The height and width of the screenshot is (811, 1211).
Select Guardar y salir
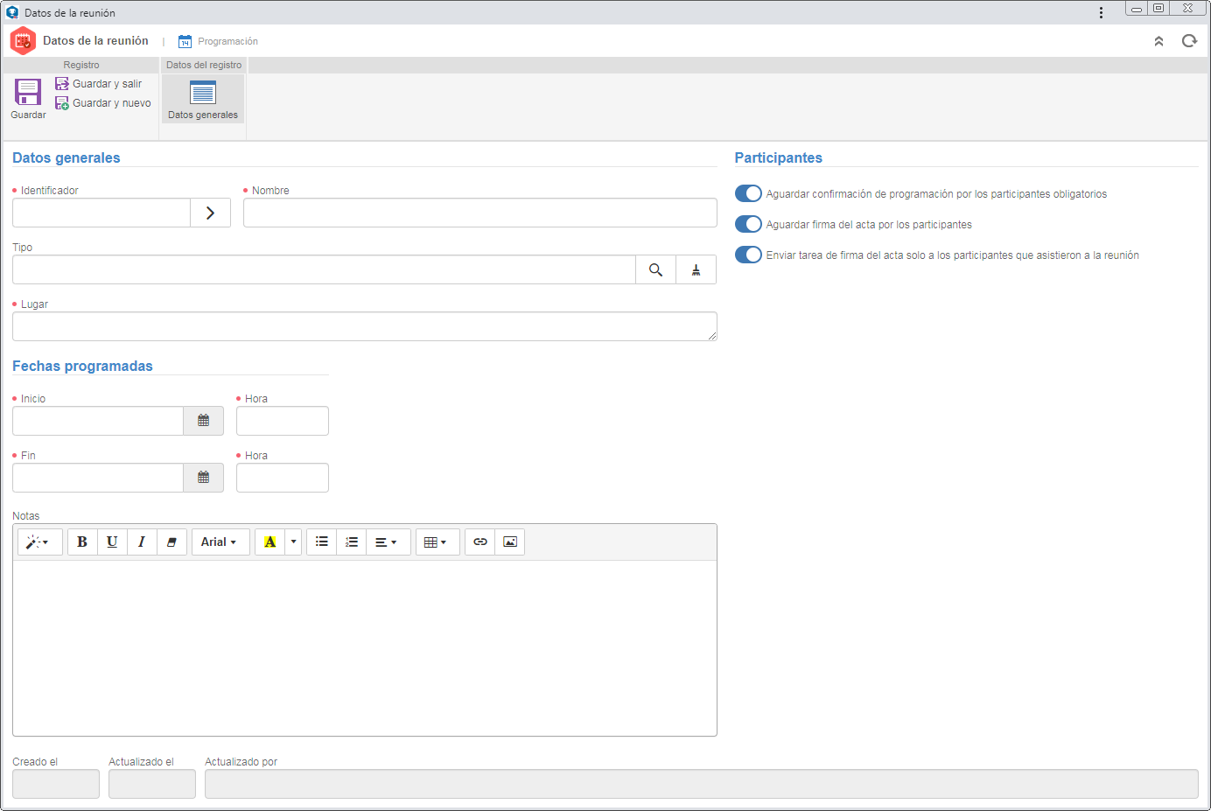tap(98, 84)
